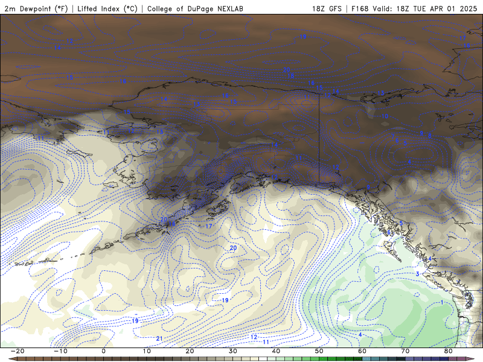Click the lifted index contour label "8"
This screenshot has height=362, width=483.
(x=429, y=136)
